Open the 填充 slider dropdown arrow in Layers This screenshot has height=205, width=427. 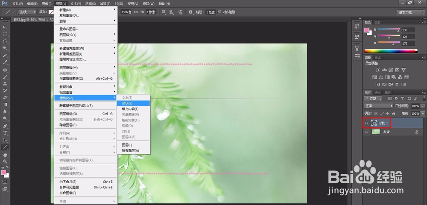(x=423, y=114)
